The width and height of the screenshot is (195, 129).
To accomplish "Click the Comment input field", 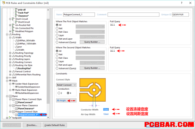I will 133,14.
